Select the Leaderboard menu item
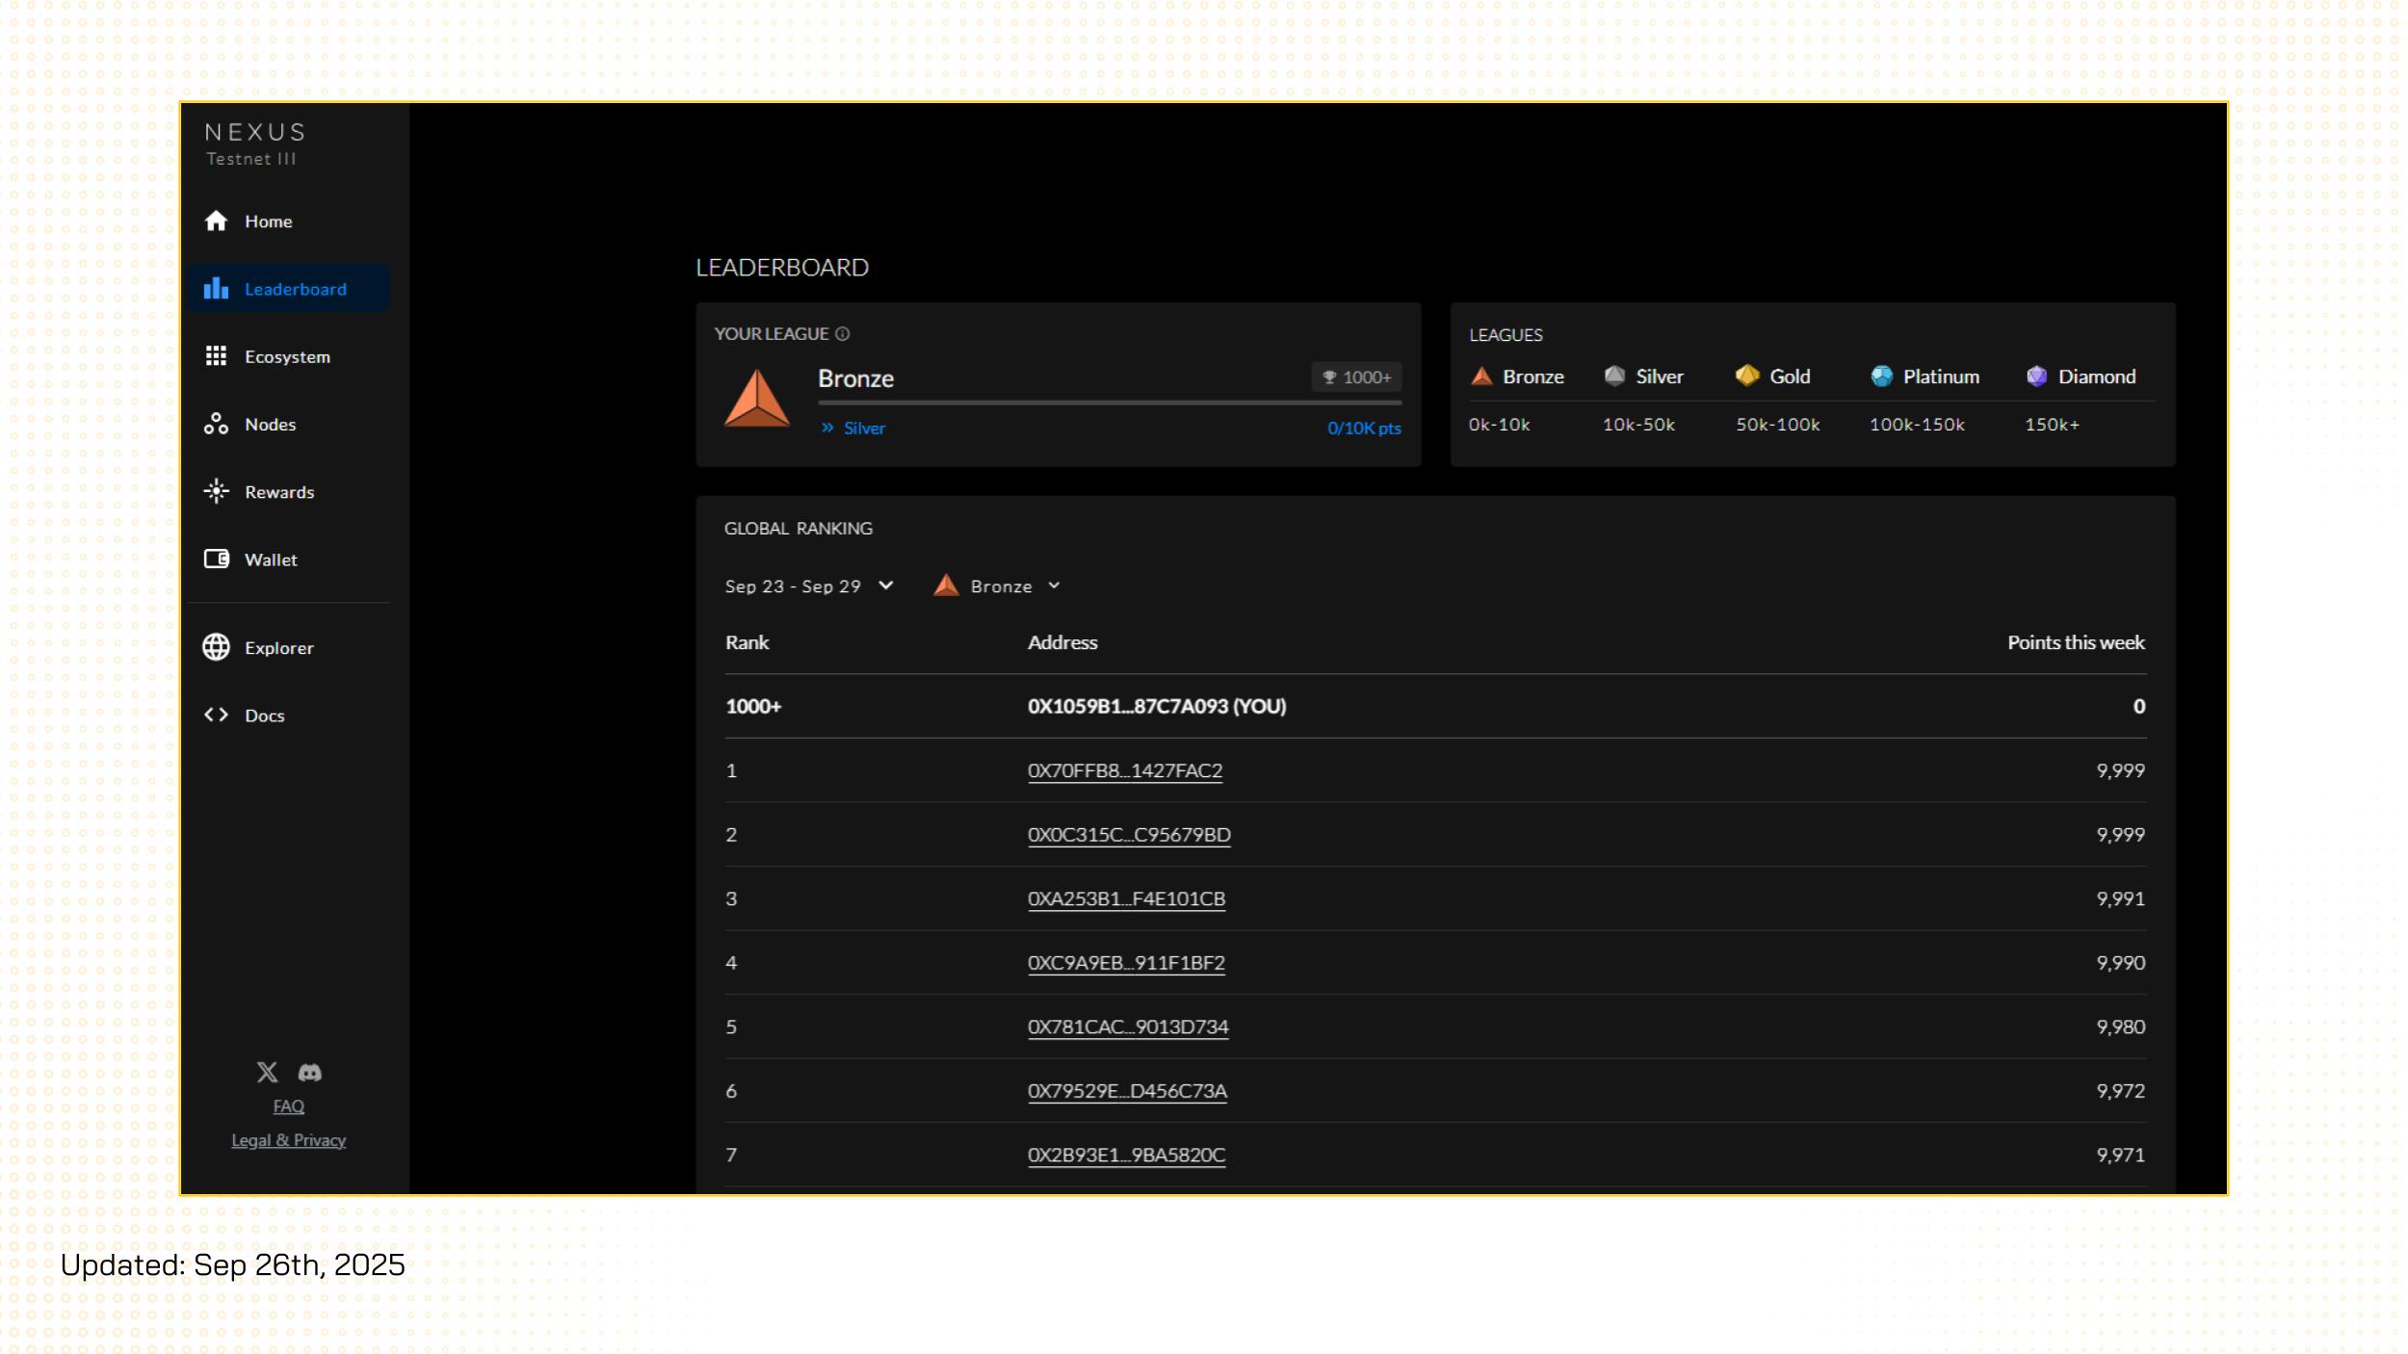Image resolution: width=2408 pixels, height=1354 pixels. click(289, 289)
